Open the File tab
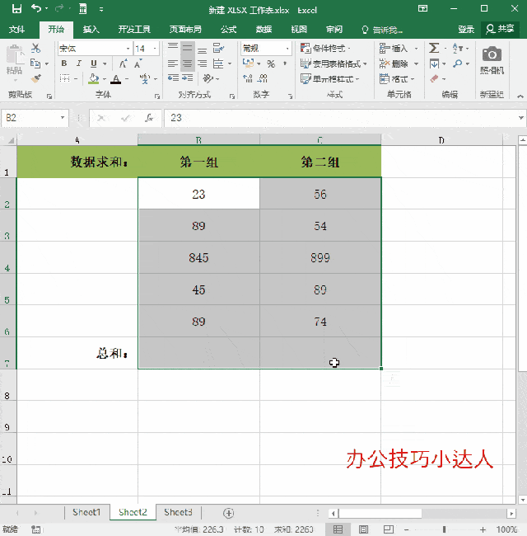 point(16,30)
